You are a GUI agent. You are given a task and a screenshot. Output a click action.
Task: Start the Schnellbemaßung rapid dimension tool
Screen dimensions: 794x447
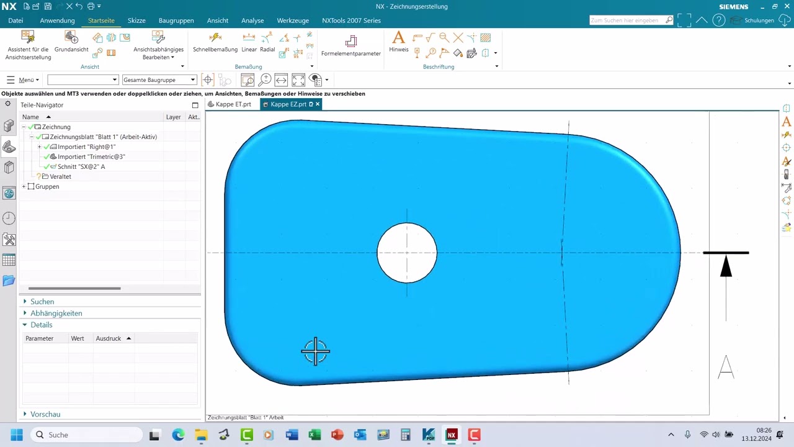pos(215,42)
